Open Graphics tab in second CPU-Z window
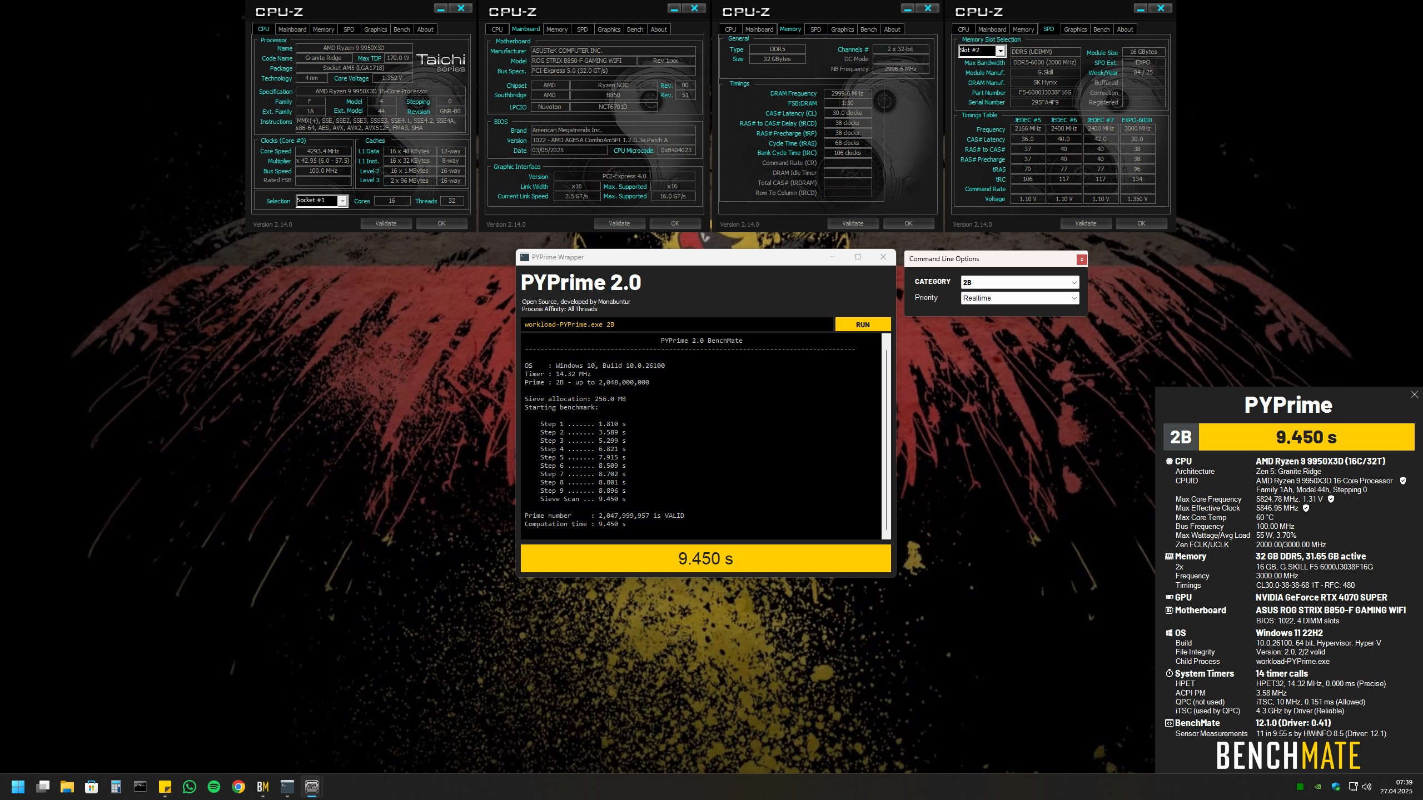Viewport: 1423px width, 800px height. pos(609,29)
